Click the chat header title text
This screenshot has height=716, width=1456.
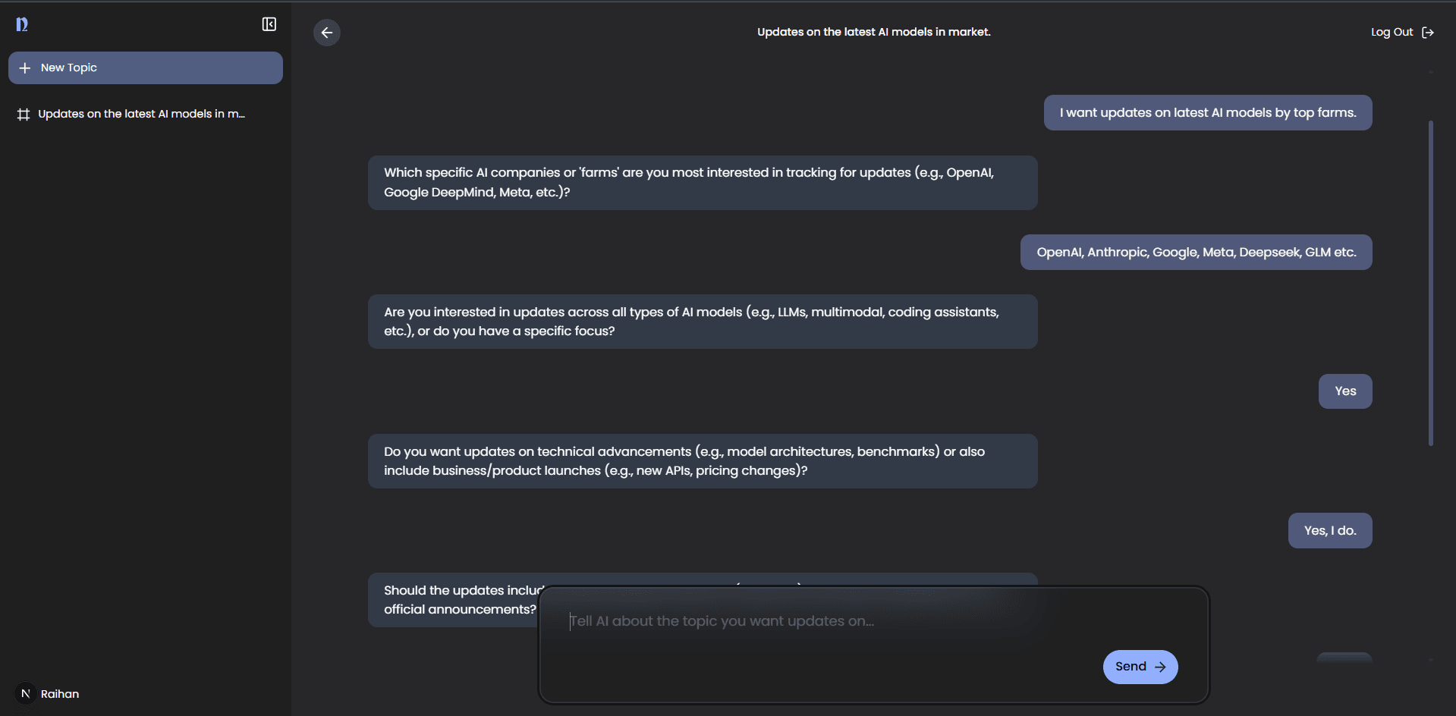873,32
